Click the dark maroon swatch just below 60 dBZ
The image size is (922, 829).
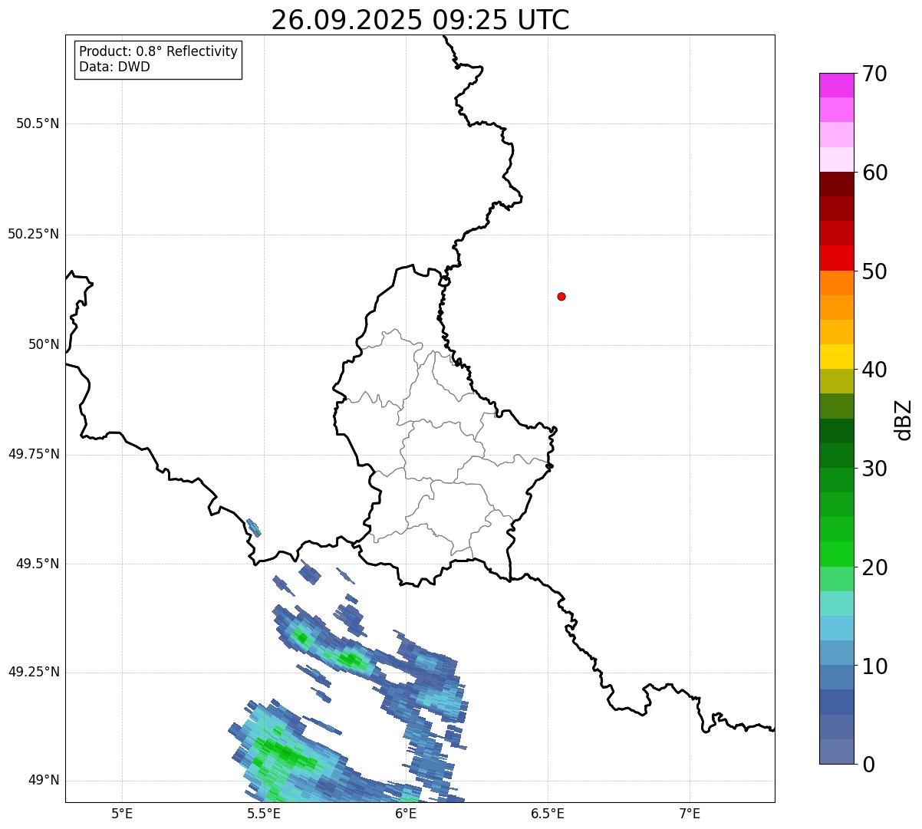point(837,184)
